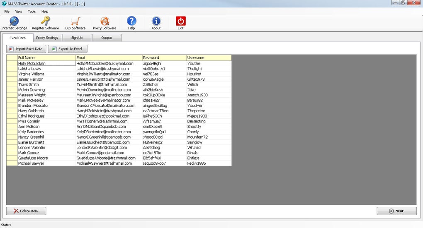Open the Help menu
Viewport: 423px width, 228px height.
click(x=45, y=11)
